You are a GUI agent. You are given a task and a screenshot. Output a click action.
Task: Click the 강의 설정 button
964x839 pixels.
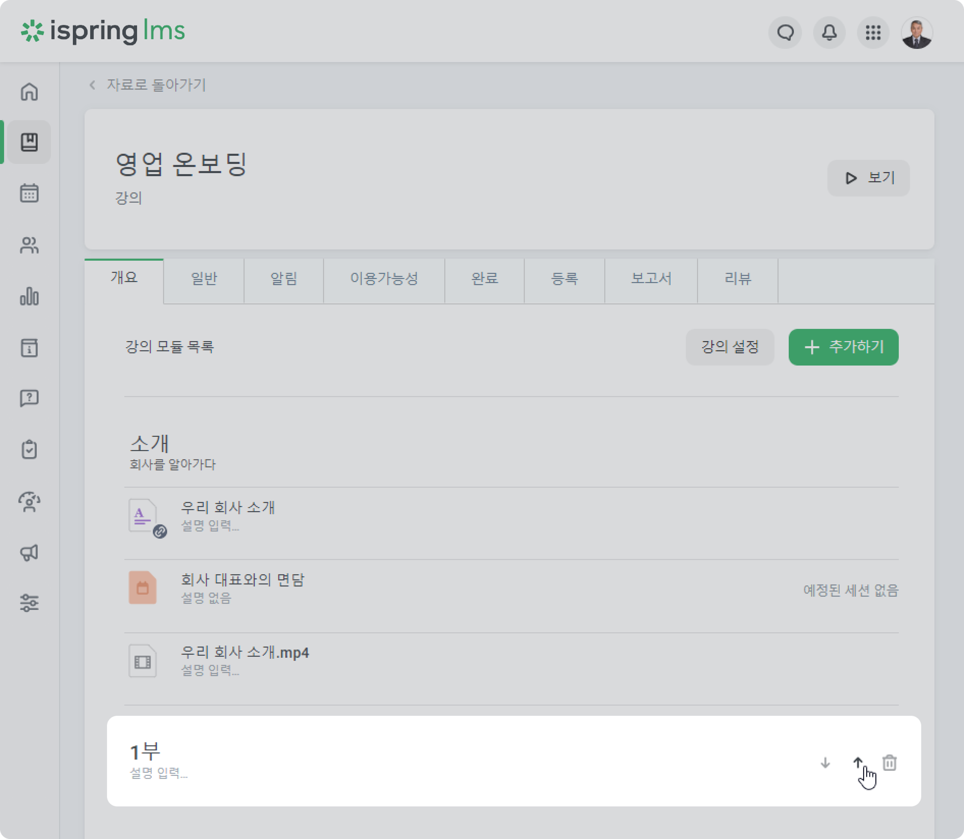(730, 347)
